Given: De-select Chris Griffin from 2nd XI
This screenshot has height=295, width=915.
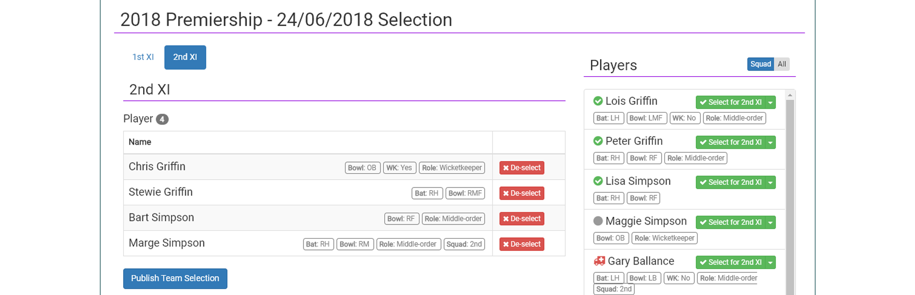Looking at the screenshot, I should click(x=522, y=168).
